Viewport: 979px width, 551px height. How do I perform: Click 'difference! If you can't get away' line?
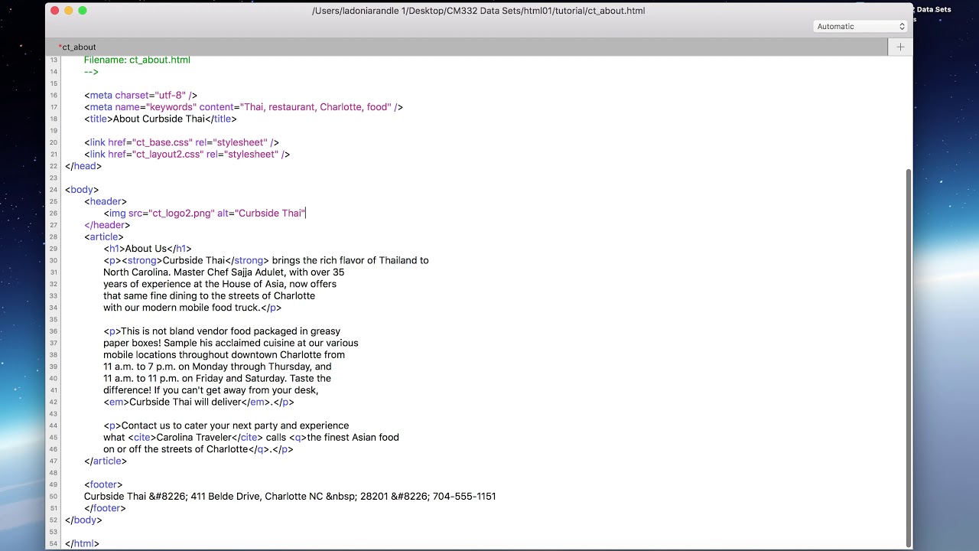211,390
